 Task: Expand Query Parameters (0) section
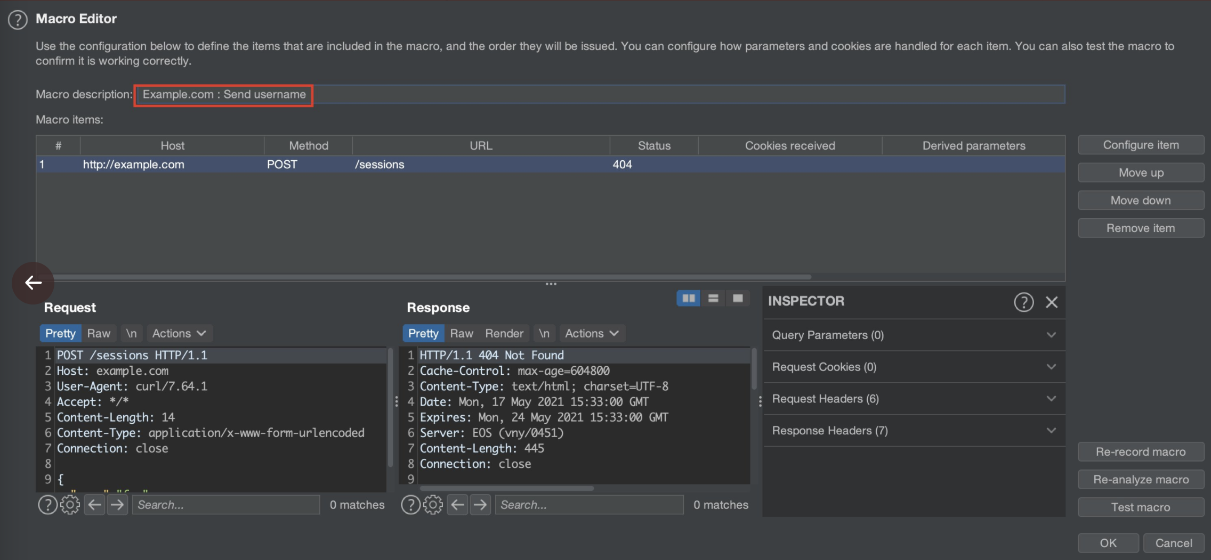pos(914,335)
